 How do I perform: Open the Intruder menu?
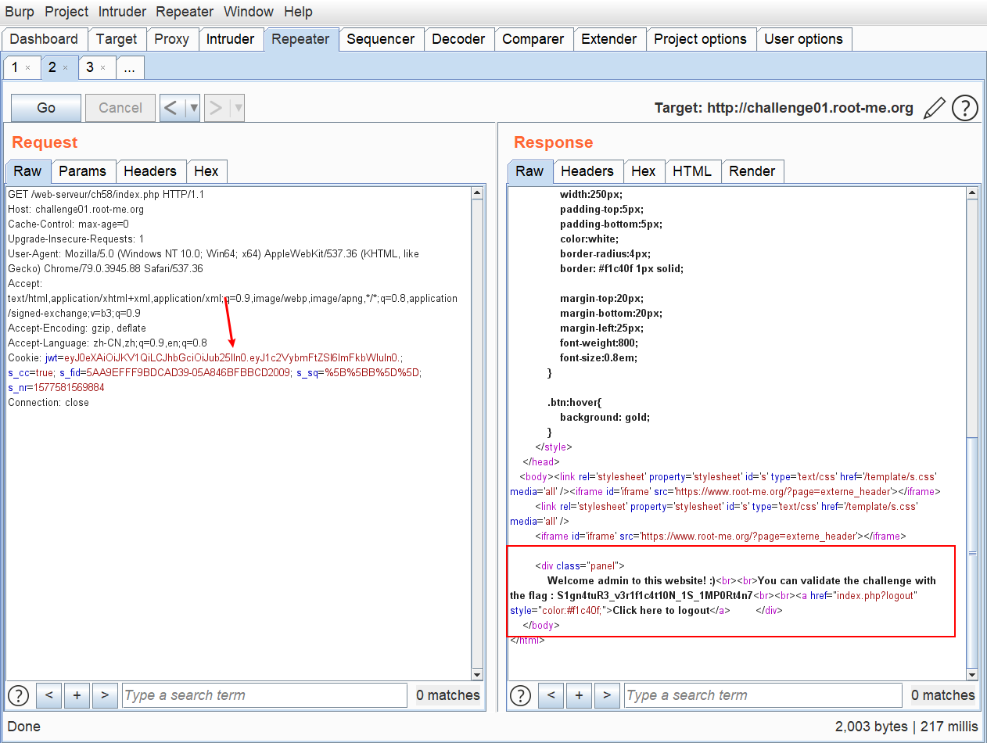pyautogui.click(x=122, y=12)
